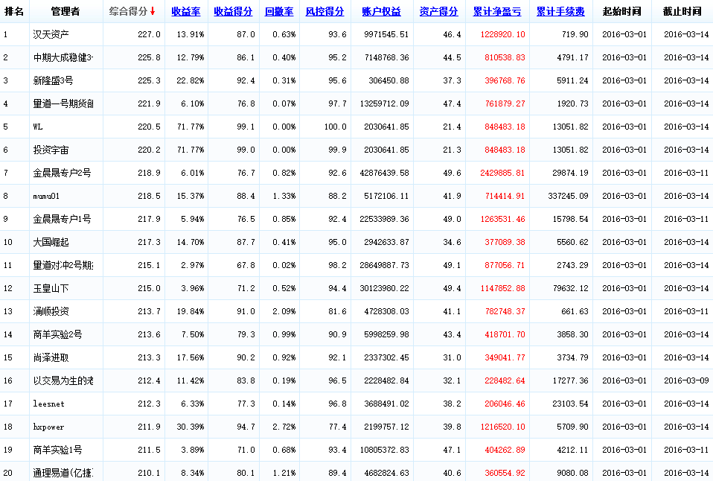The image size is (713, 481).
Task: Select manager name leesnet
Action: tap(48, 404)
